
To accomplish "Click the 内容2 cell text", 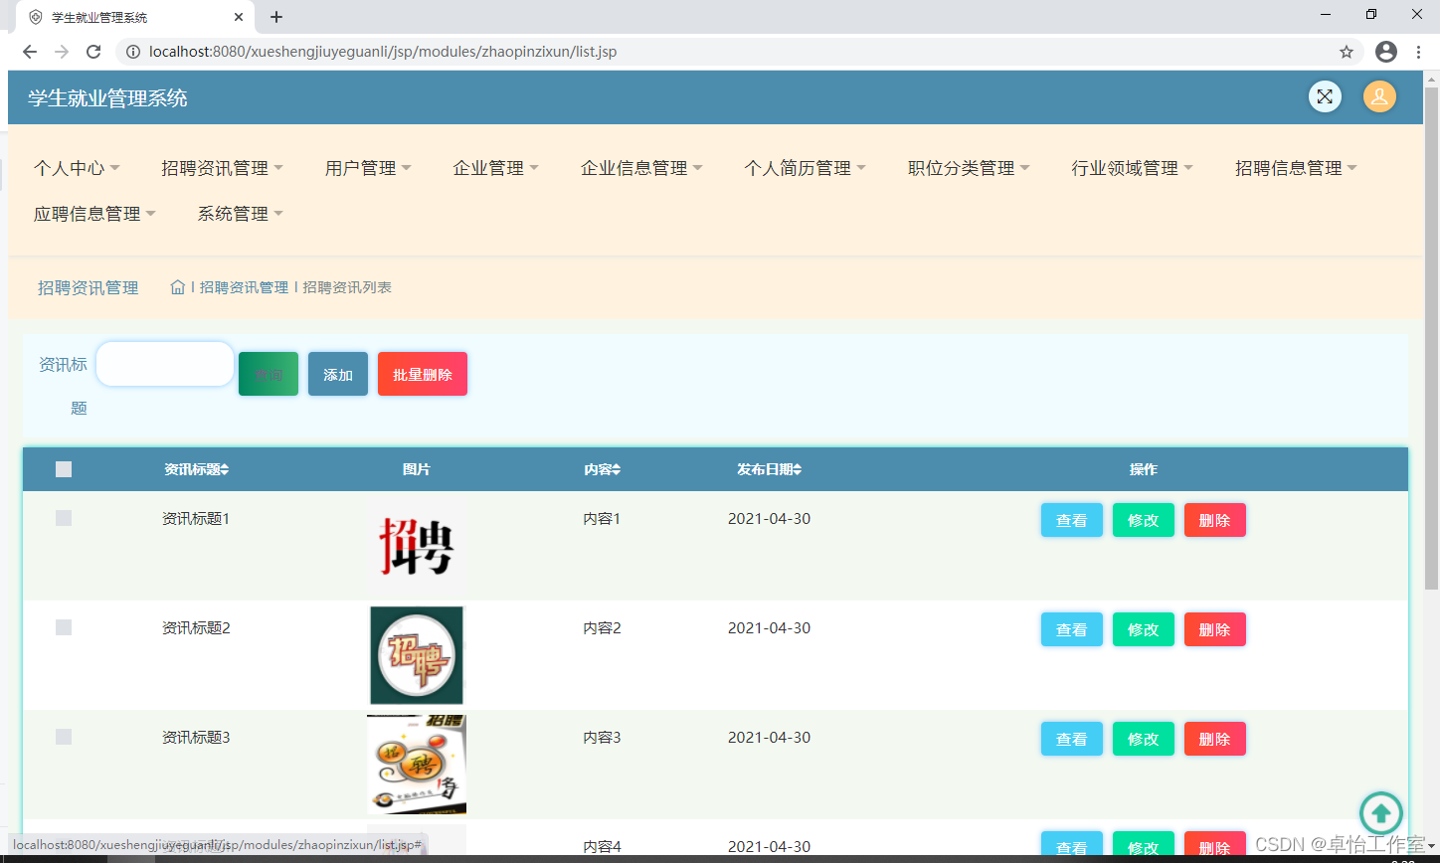I will point(602,627).
